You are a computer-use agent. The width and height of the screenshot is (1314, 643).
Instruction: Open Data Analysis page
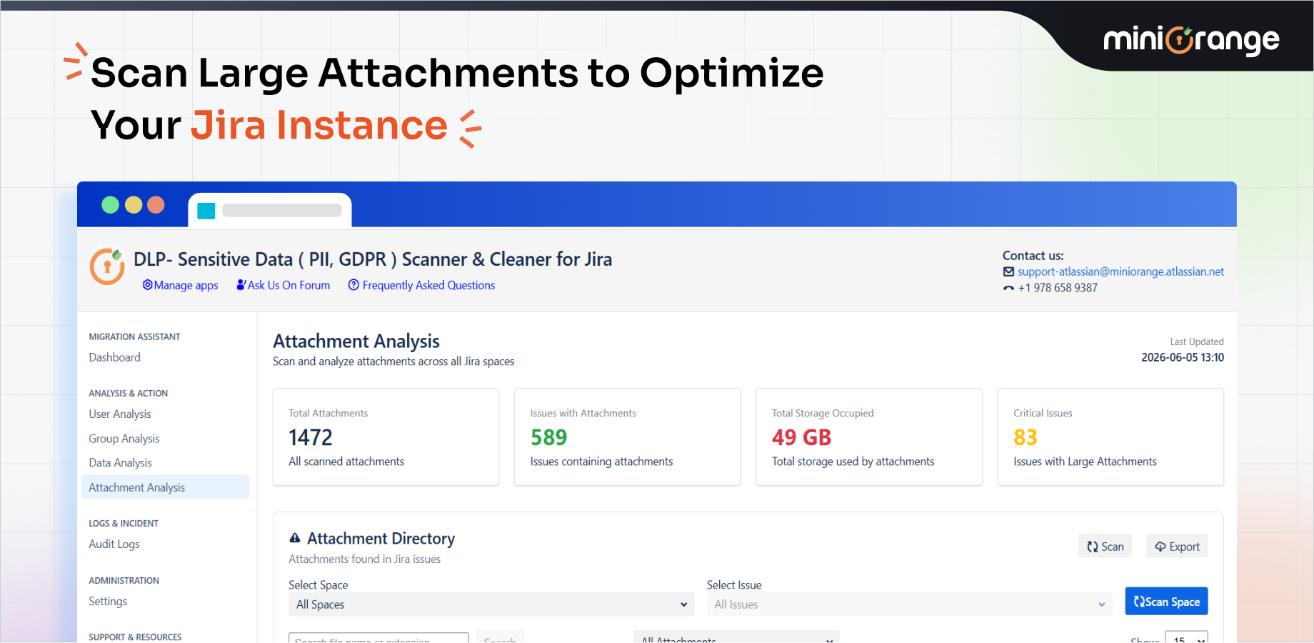click(120, 463)
